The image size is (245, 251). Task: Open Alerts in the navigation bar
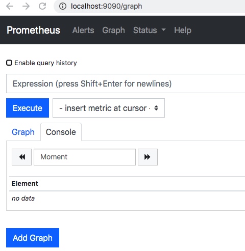coord(83,30)
